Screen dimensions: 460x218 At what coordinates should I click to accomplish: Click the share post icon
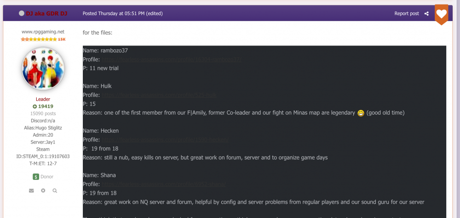[x=426, y=13]
